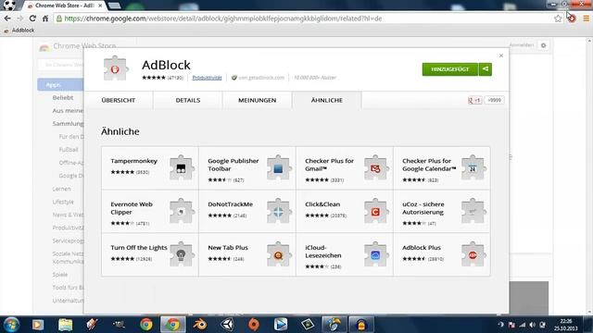Image resolution: width=593 pixels, height=333 pixels.
Task: Click the Anmelden sign-in link
Action: coord(521,45)
